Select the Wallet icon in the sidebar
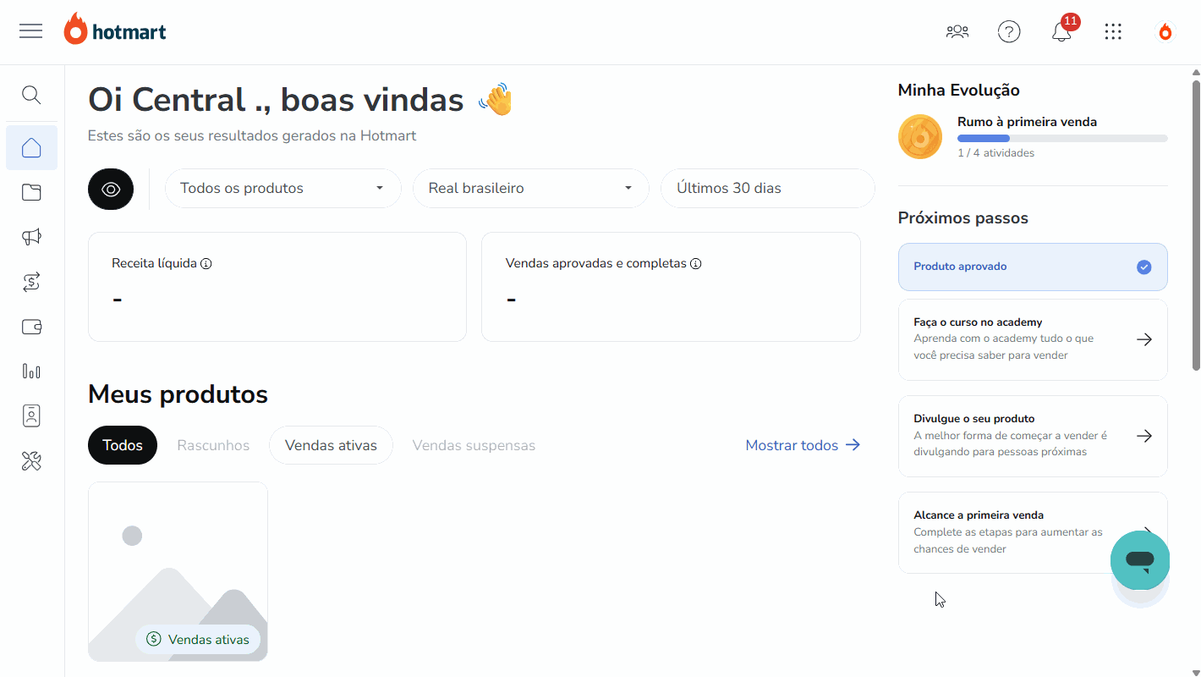The width and height of the screenshot is (1201, 677). pyautogui.click(x=31, y=327)
